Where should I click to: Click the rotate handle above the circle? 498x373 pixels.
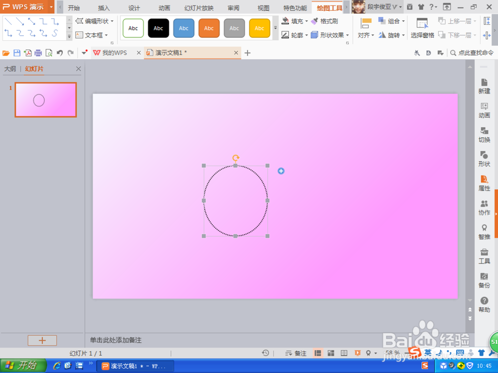point(236,158)
